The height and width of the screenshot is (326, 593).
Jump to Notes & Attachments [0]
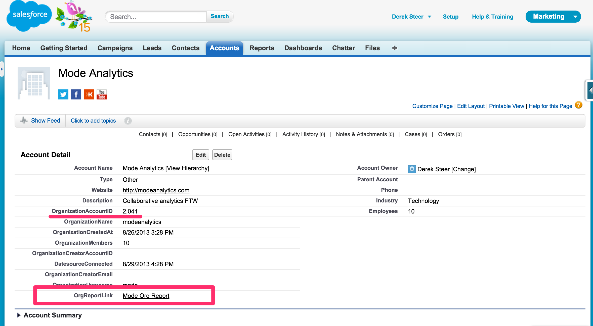(365, 134)
